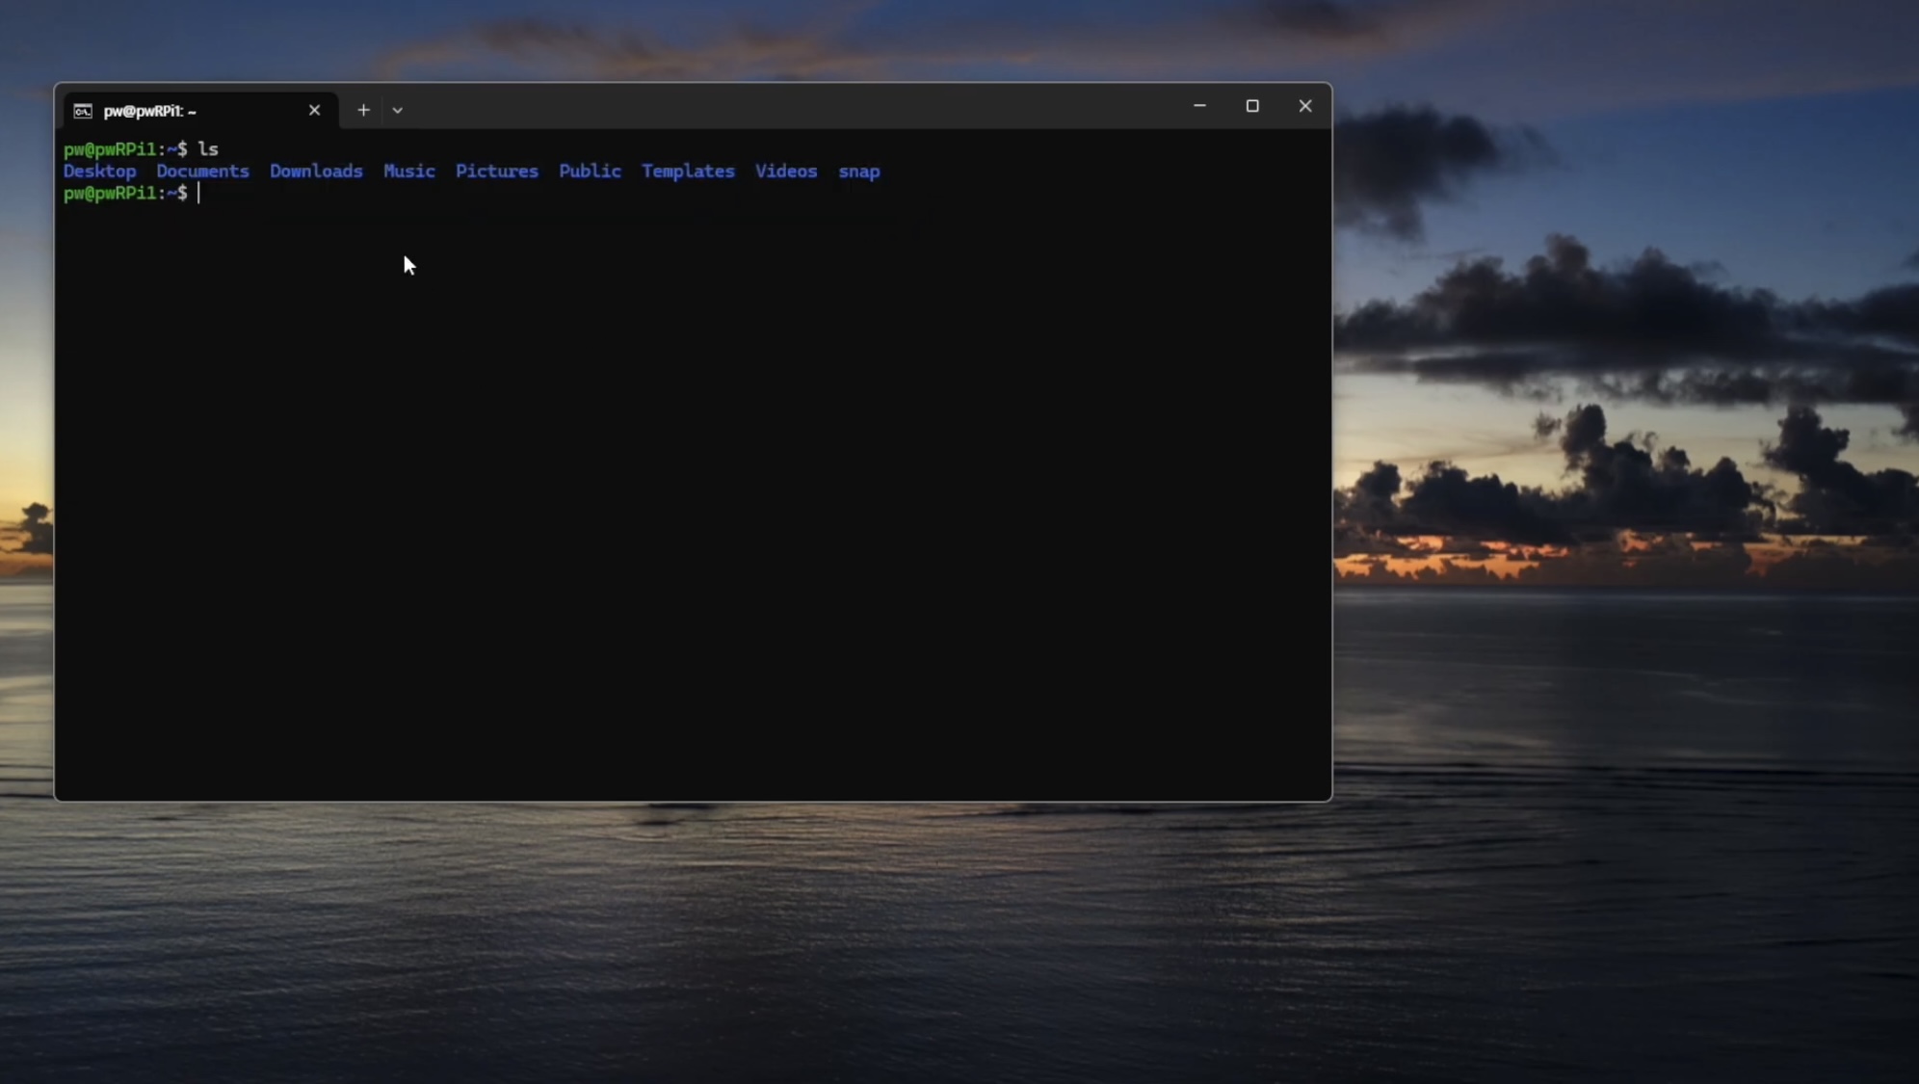Viewport: 1919px width, 1084px height.
Task: Click the terminal icon in the tab
Action: tap(83, 111)
